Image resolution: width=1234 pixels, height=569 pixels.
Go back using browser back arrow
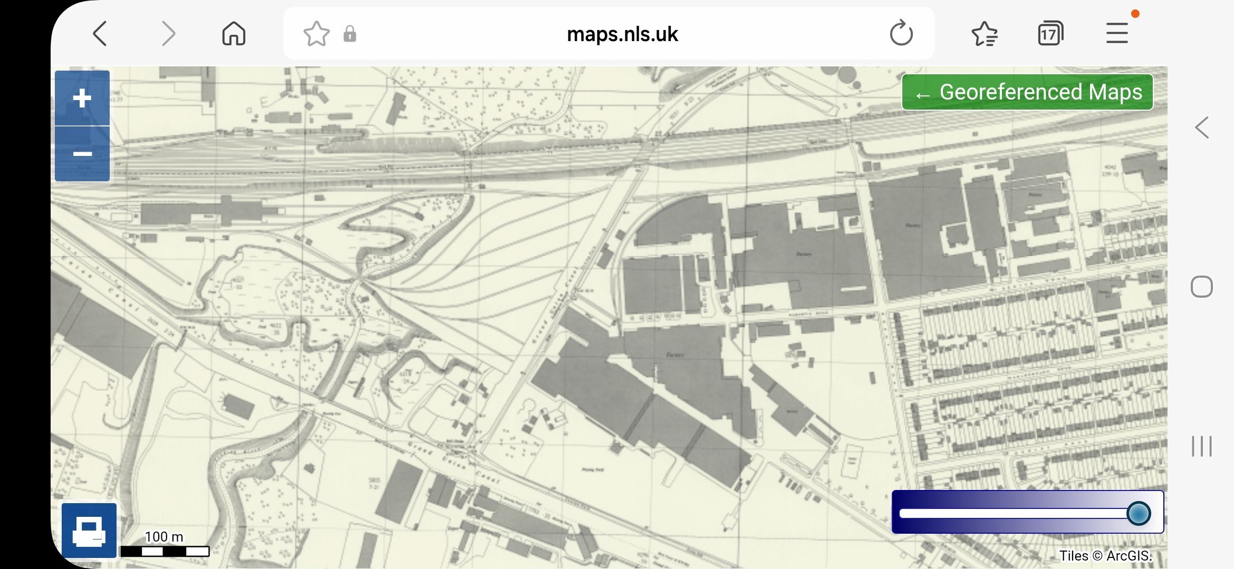[100, 34]
